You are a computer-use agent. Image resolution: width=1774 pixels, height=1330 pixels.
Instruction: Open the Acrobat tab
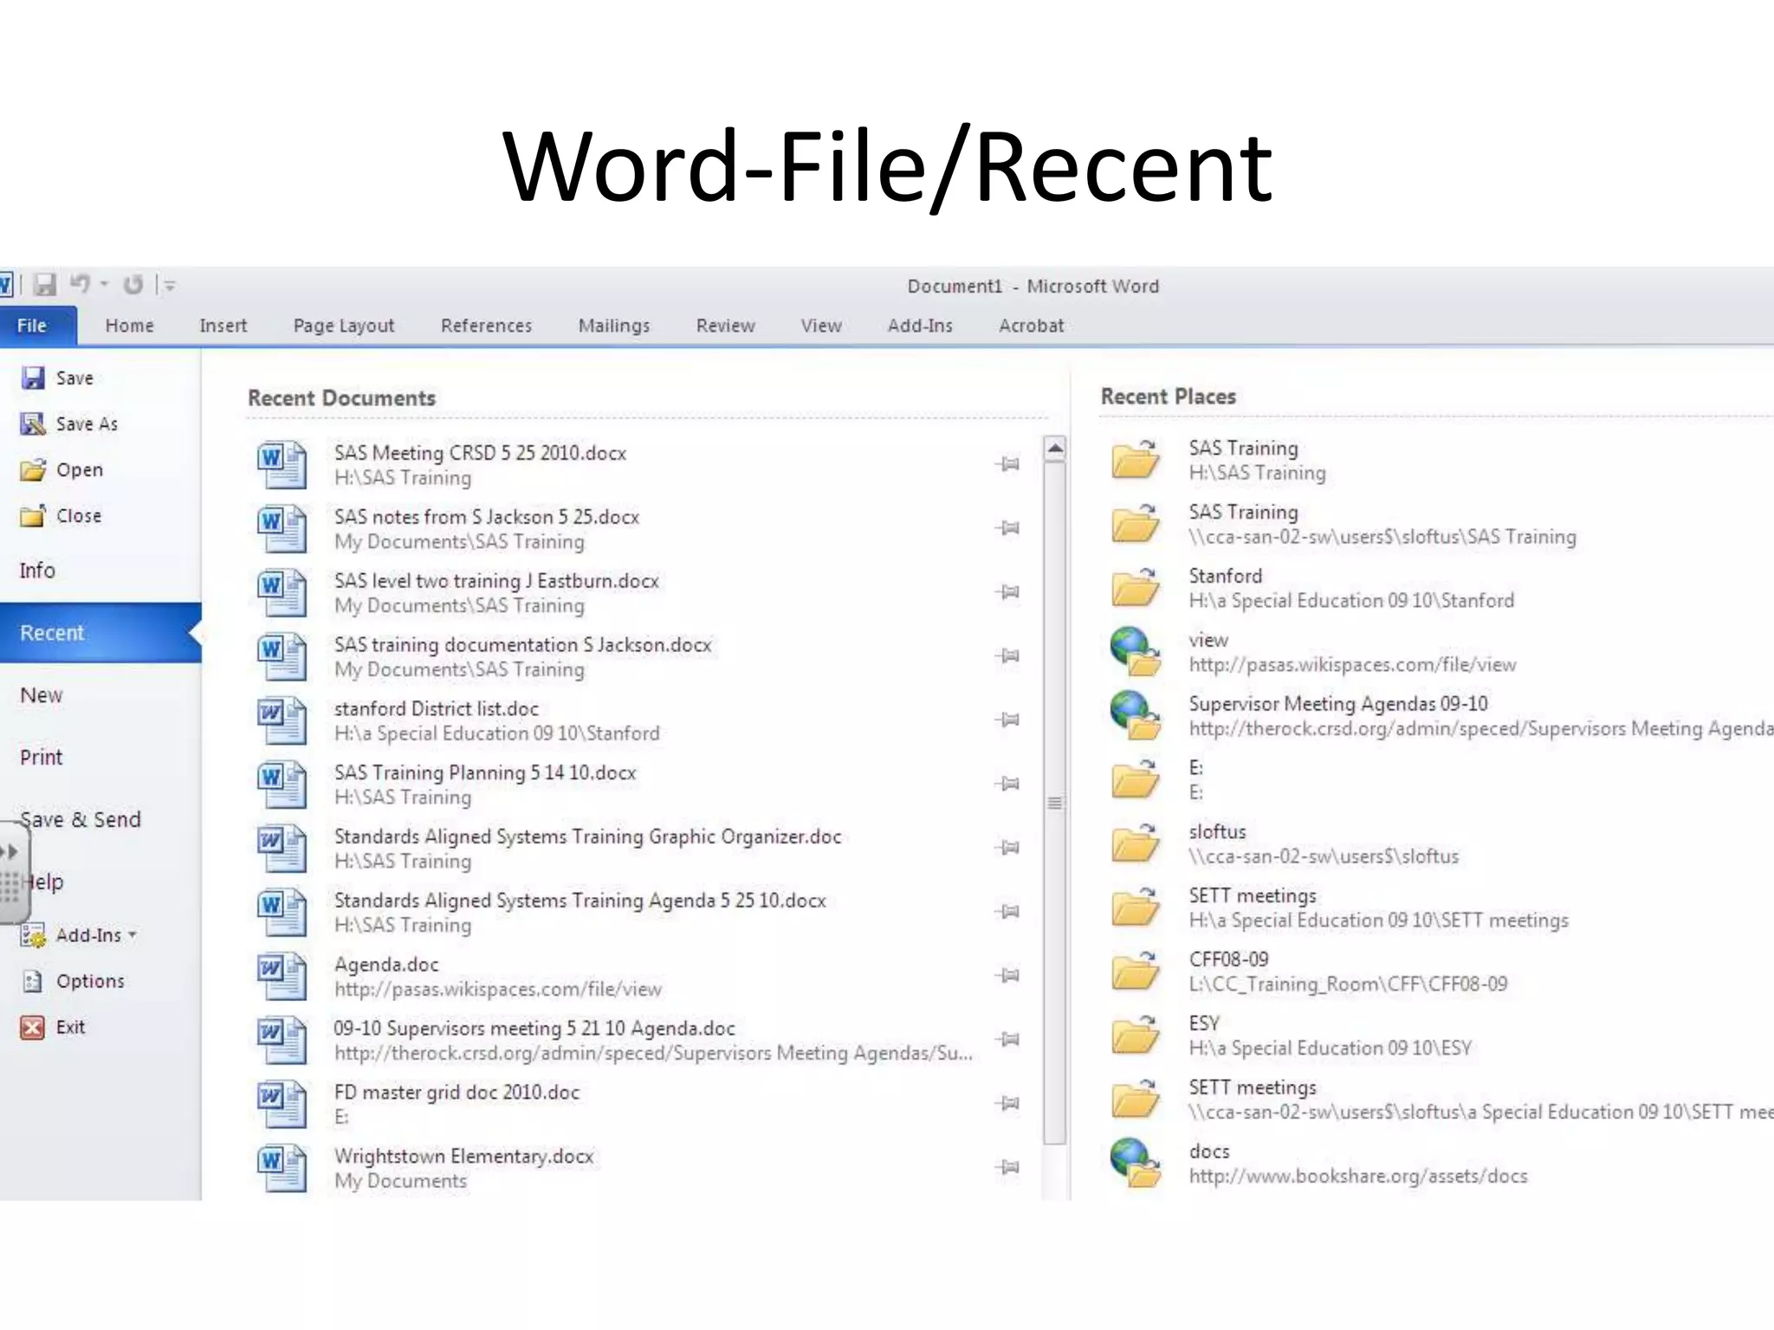(x=1031, y=326)
